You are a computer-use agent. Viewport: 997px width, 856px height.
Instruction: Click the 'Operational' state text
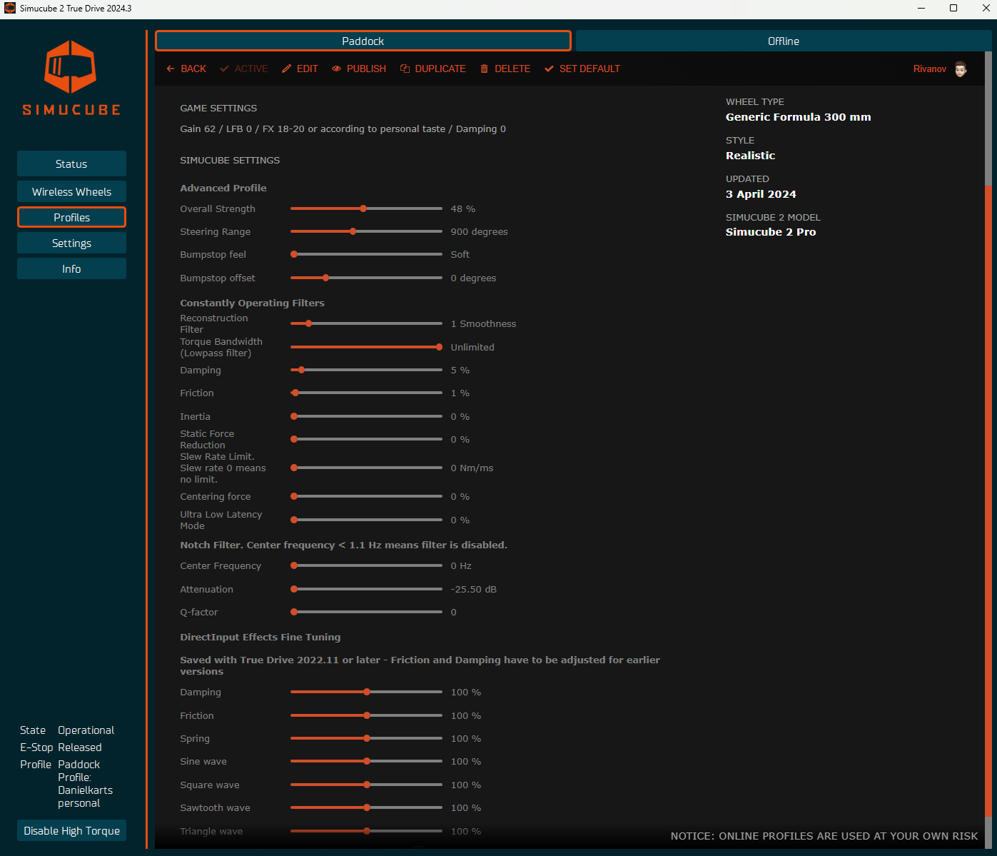pyautogui.click(x=86, y=730)
